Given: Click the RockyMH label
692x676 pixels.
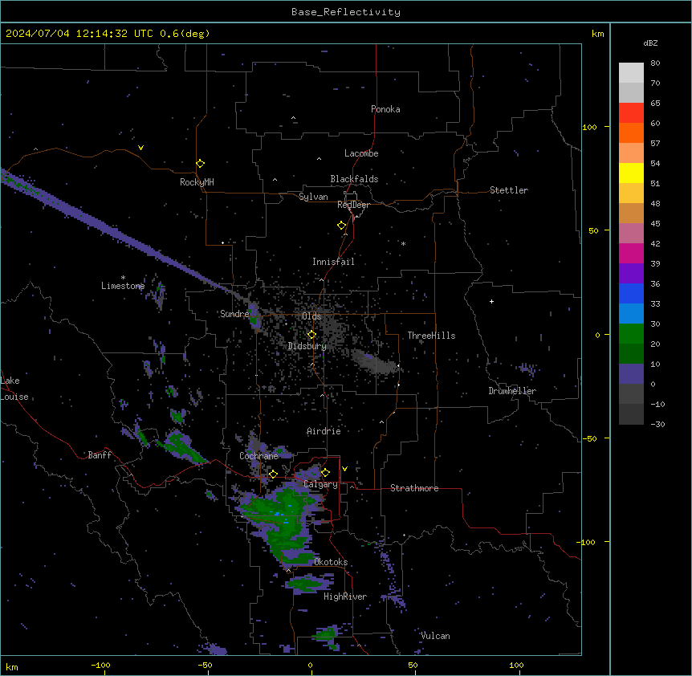Looking at the screenshot, I should (x=197, y=182).
